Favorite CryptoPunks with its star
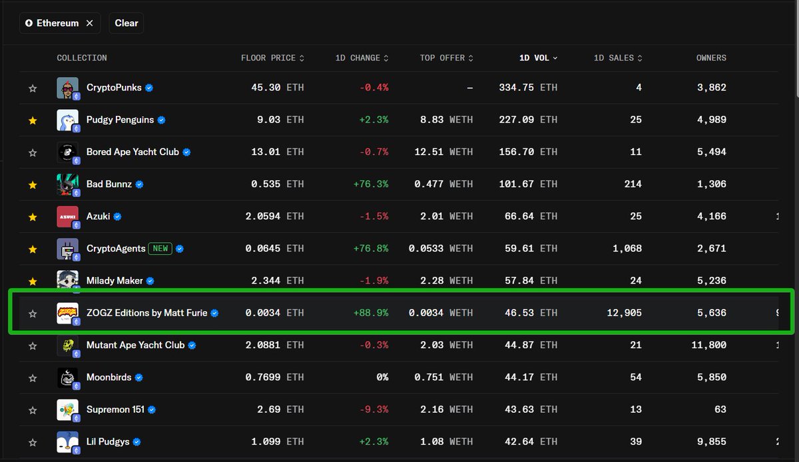Viewport: 799px width, 462px height. pos(33,88)
